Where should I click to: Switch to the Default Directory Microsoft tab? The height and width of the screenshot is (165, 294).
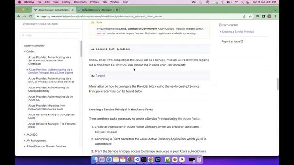pyautogui.click(x=97, y=10)
